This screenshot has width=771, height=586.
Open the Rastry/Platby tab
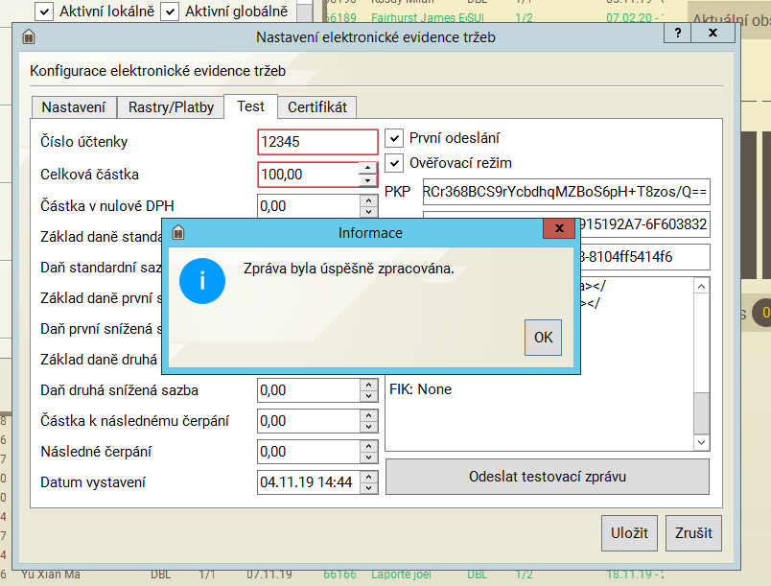pos(171,107)
